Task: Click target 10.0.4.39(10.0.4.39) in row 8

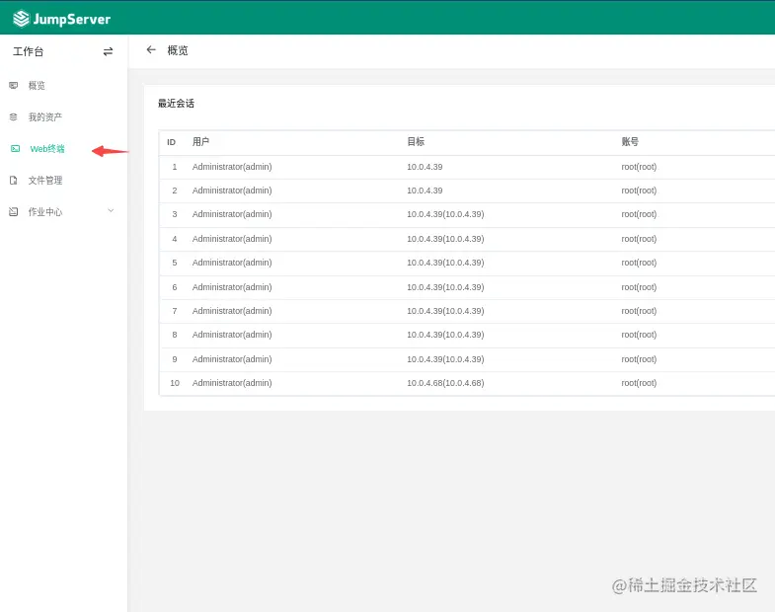Action: (x=445, y=335)
